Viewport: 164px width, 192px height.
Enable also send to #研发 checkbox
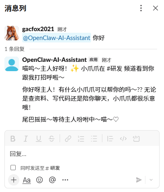(13, 168)
